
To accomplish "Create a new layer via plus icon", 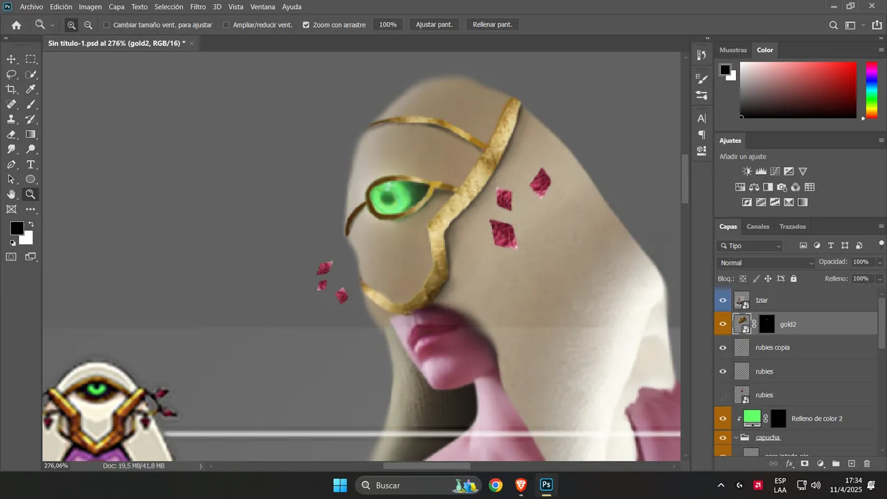I will click(x=852, y=464).
